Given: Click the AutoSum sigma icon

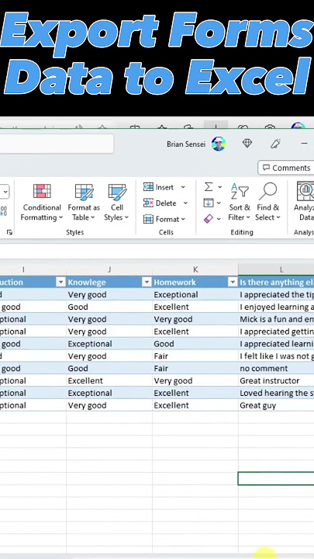Looking at the screenshot, I should [209, 187].
